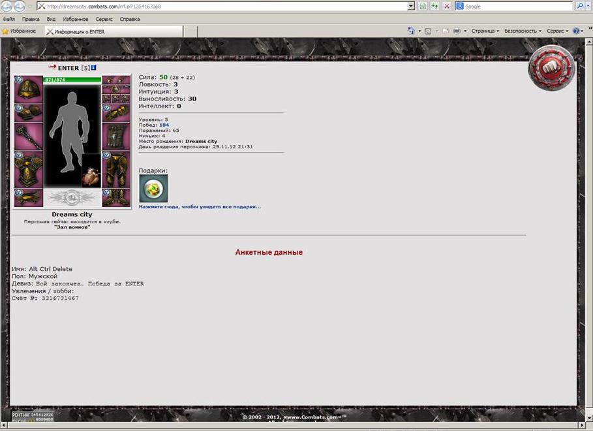The height and width of the screenshot is (431, 593).
Task: Click the shield equipment slot
Action: coord(116,136)
